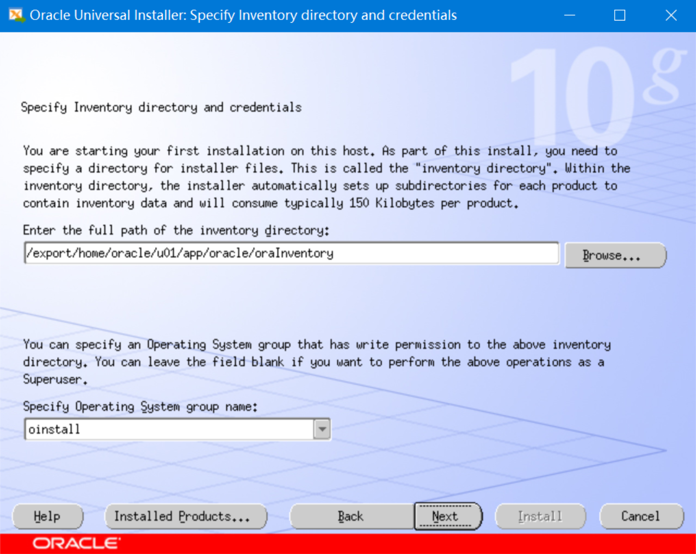The image size is (696, 554).
Task: Click the label 'Enter the full path of the inventory directory:'
Action: [176, 230]
